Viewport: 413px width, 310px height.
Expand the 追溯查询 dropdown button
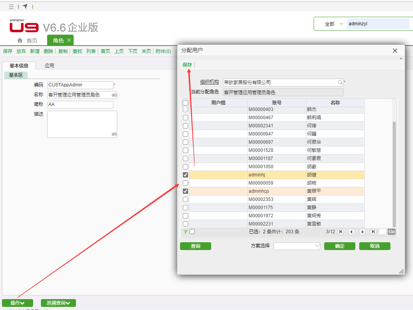[x=58, y=303]
